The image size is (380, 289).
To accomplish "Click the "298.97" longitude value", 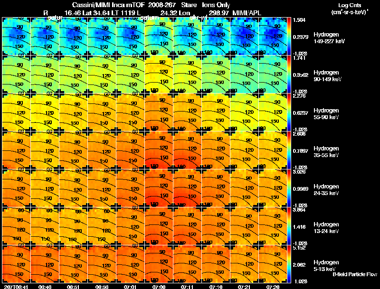I will coord(219,13).
